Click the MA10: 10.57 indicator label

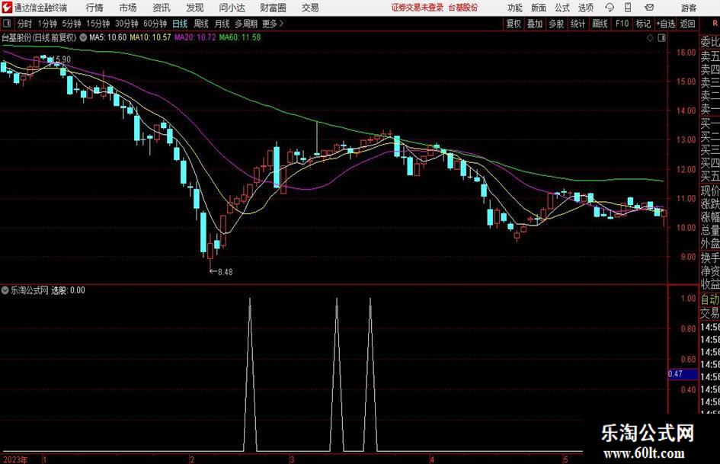click(150, 37)
